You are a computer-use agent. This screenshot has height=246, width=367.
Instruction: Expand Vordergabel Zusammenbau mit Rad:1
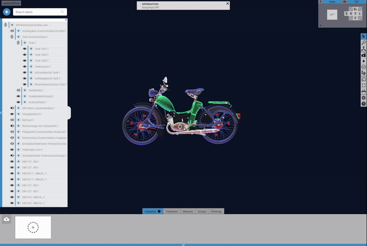12,31
